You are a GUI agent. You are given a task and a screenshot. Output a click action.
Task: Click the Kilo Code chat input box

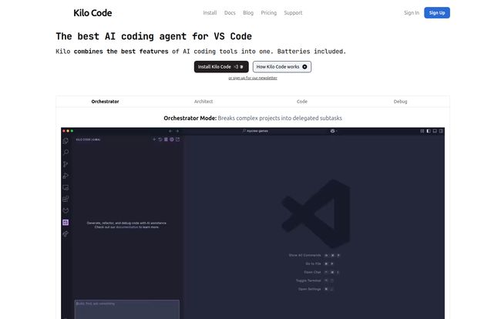coord(127,309)
